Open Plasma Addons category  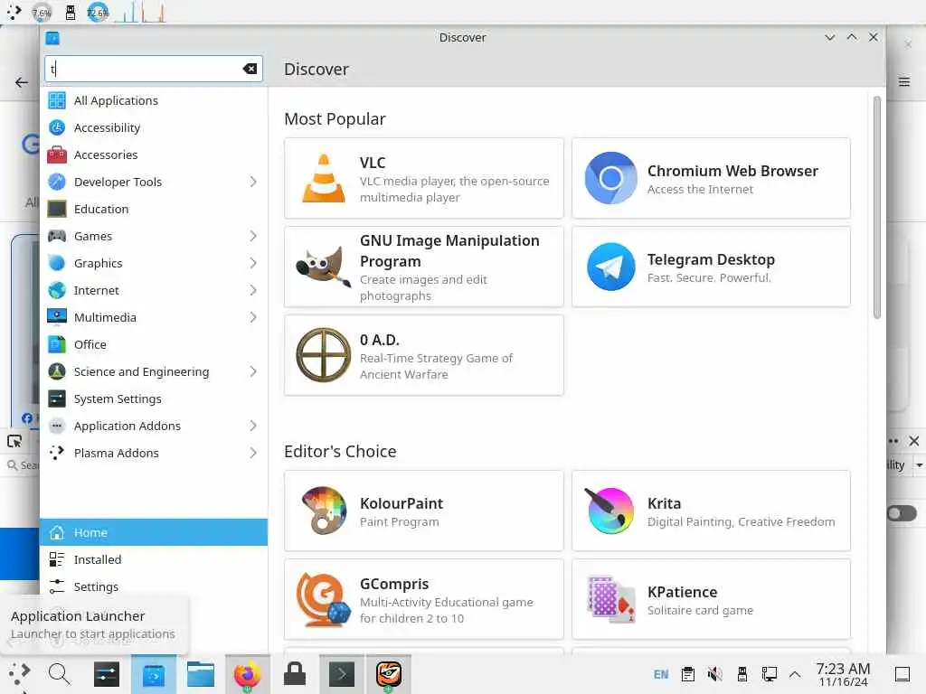click(x=154, y=454)
